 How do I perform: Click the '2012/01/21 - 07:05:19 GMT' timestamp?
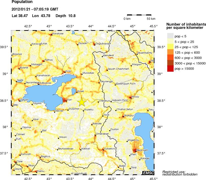(35, 9)
